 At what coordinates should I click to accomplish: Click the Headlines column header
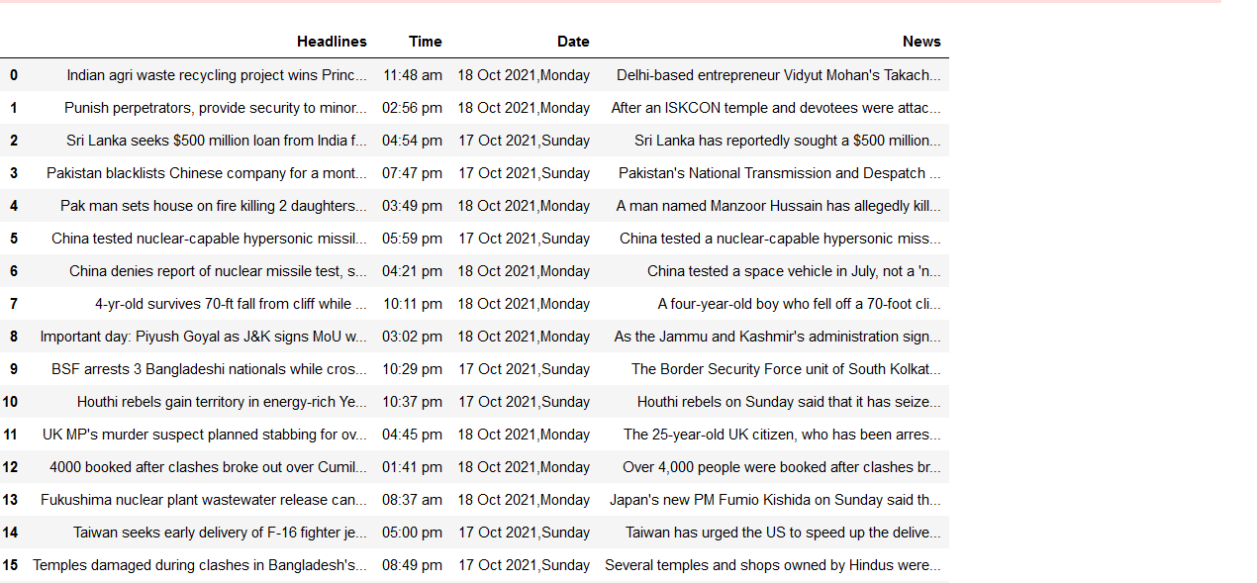(332, 42)
